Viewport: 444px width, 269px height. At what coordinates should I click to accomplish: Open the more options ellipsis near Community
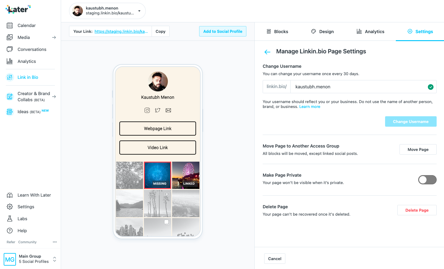tap(55, 242)
